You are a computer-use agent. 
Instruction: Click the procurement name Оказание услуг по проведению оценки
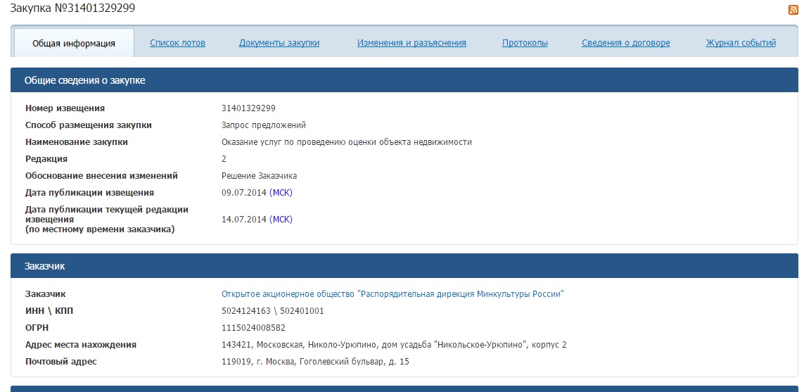coord(346,142)
